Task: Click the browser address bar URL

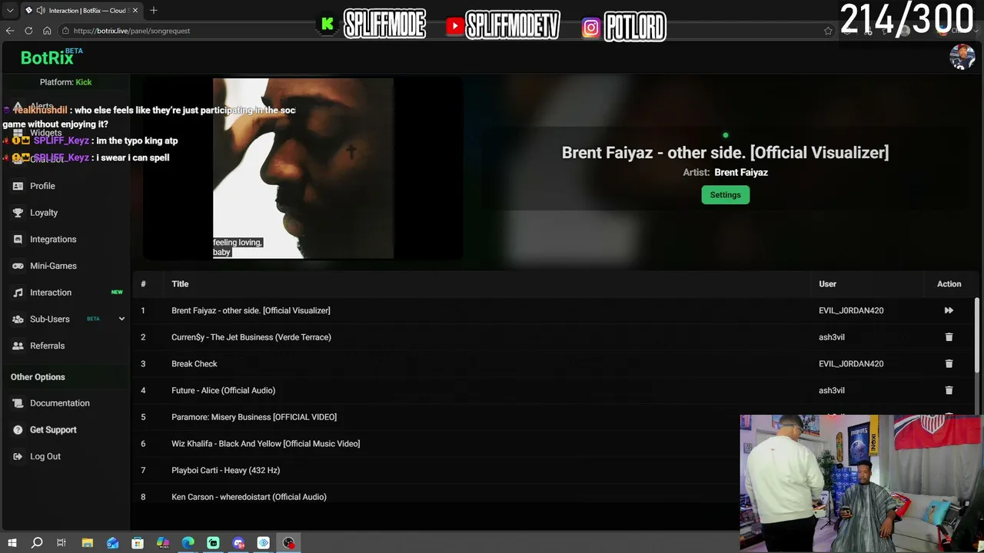Action: [131, 31]
